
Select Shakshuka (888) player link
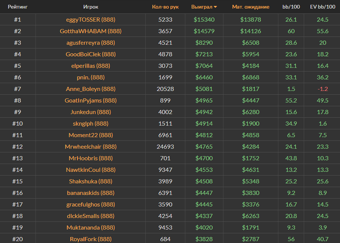tap(91, 182)
